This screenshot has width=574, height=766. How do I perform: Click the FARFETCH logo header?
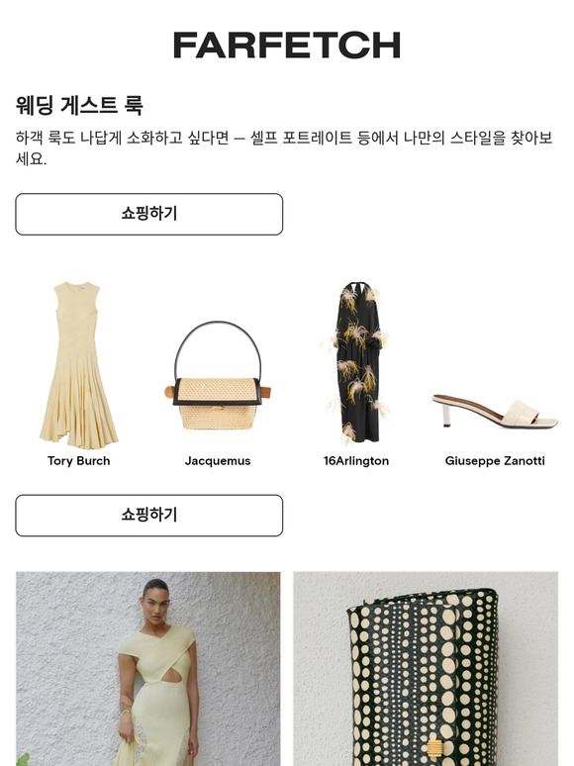pos(287,45)
